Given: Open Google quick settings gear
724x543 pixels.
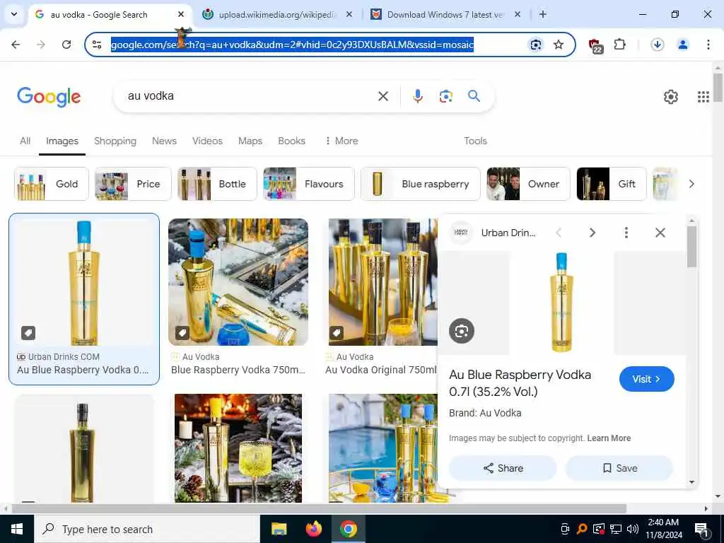Looking at the screenshot, I should (670, 96).
